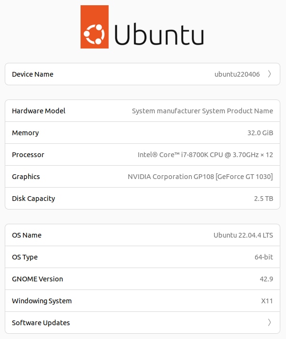Select the Memory row
This screenshot has height=339, width=286.
(x=143, y=133)
